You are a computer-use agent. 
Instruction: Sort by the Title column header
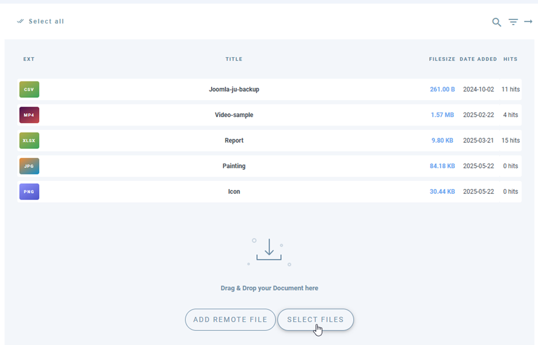click(234, 59)
